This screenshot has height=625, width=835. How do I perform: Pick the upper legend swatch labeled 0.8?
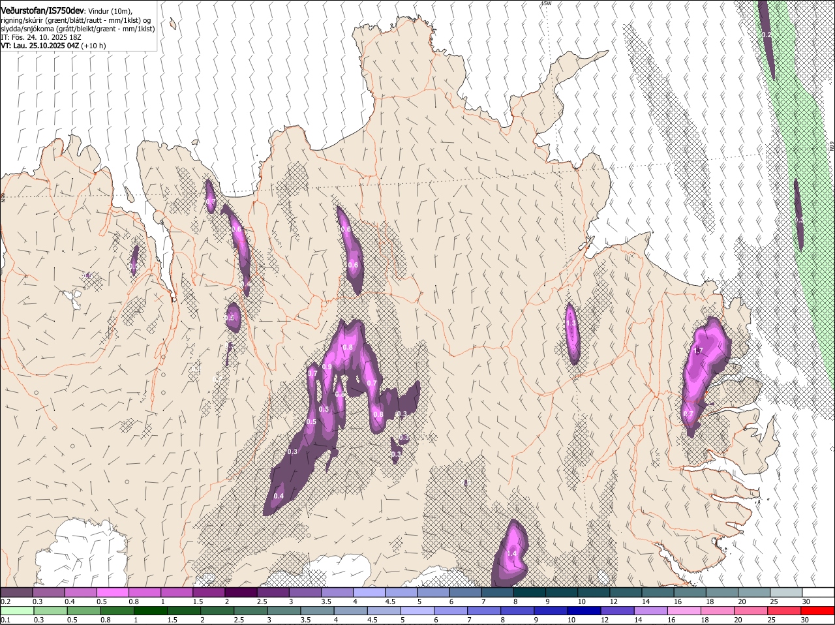tap(144, 592)
